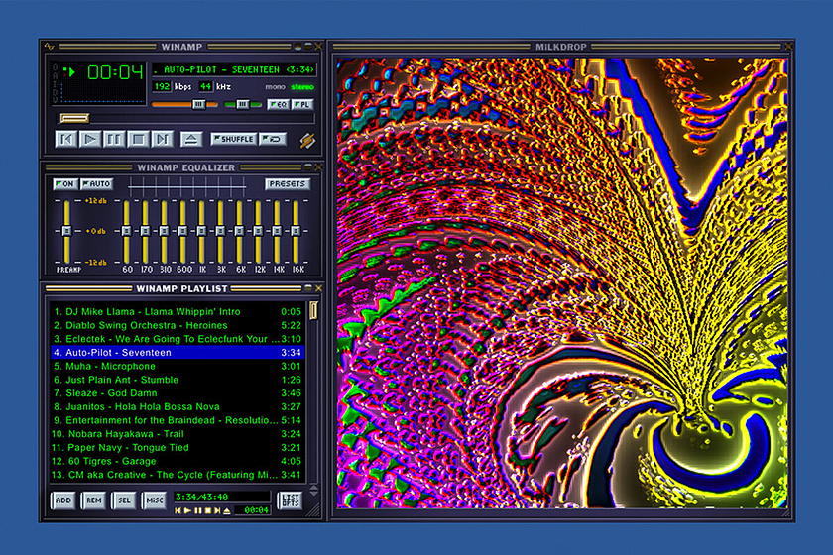
Task: Click the Eject open file button
Action: coord(192,139)
